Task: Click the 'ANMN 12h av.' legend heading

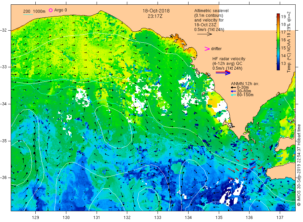Action: click(x=245, y=84)
